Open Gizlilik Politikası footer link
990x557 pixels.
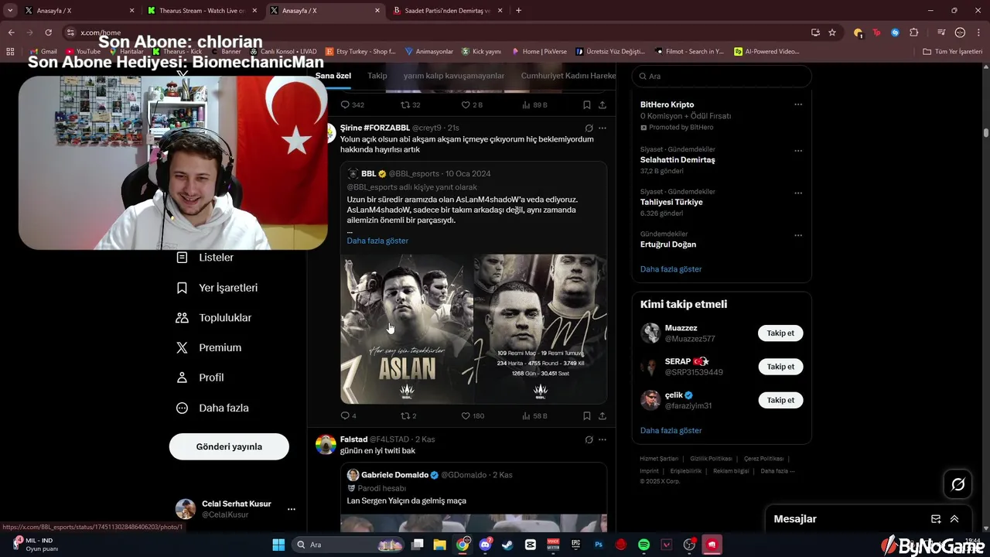click(x=712, y=459)
